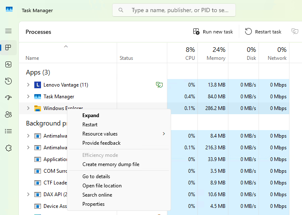
Task: Sort by the Status column header
Action: tap(142, 53)
